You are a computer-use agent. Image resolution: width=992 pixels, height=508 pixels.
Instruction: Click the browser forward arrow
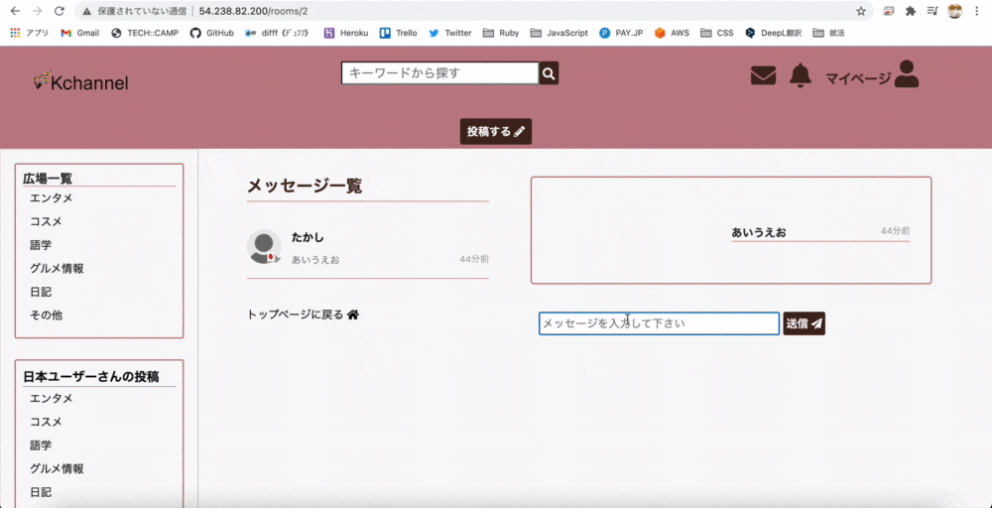pyautogui.click(x=37, y=11)
